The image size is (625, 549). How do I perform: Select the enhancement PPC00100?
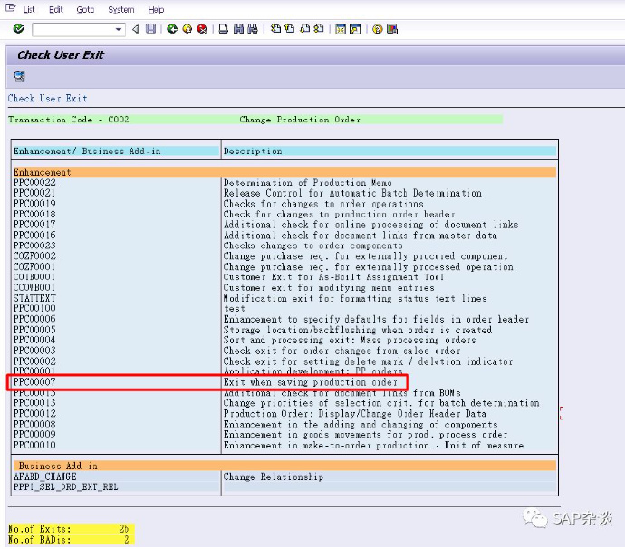click(34, 308)
